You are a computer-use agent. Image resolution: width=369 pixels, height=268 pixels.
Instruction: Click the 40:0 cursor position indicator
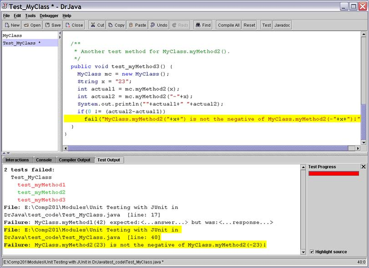click(x=361, y=262)
